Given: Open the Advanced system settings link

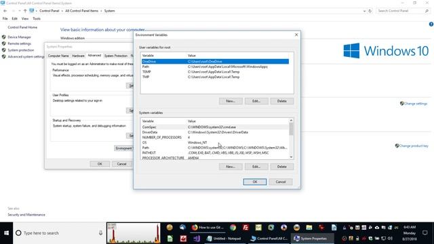Looking at the screenshot, I should [x=26, y=57].
